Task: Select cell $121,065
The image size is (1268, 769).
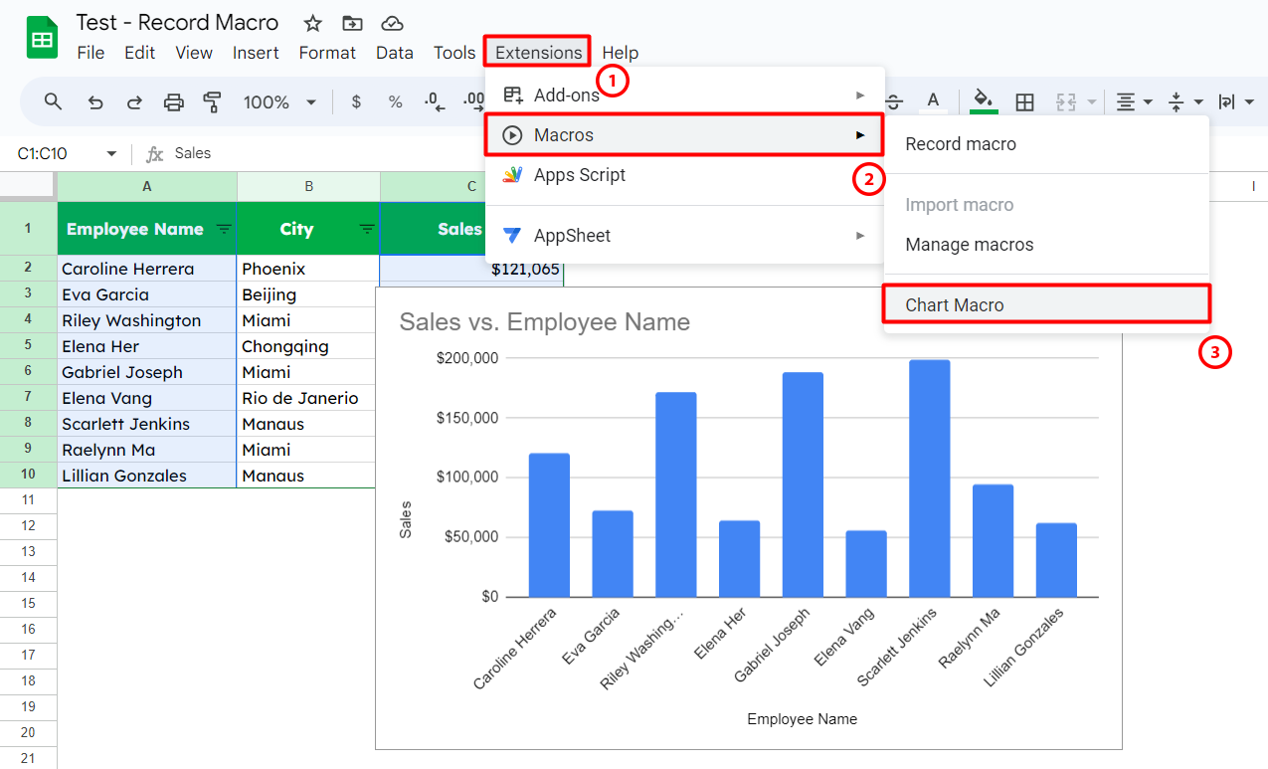Action: (471, 269)
